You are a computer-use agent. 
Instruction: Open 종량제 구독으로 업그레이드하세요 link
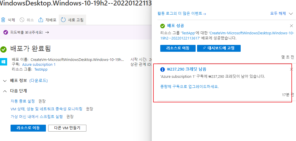click(x=189, y=87)
